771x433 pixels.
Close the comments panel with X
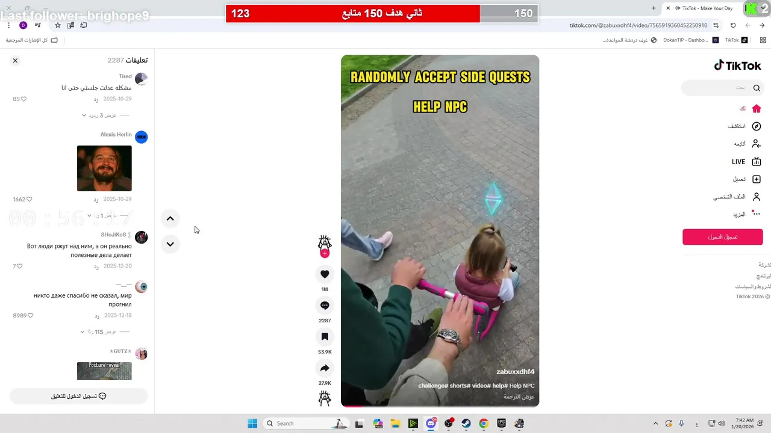coord(15,60)
